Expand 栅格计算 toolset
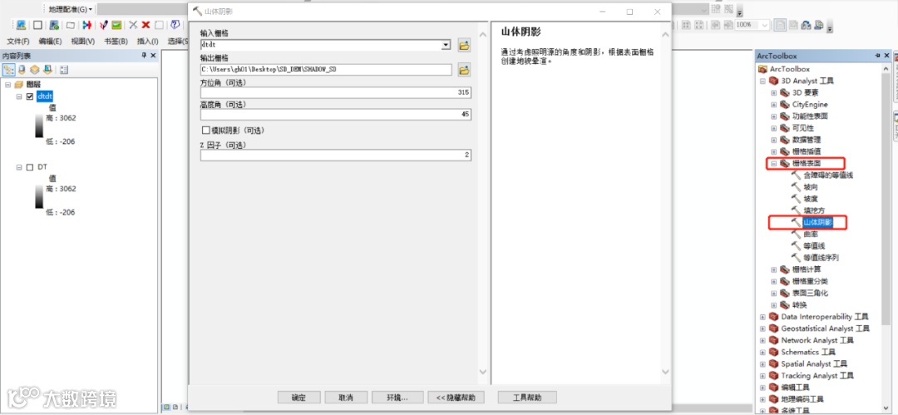This screenshot has height=415, width=898. click(774, 269)
